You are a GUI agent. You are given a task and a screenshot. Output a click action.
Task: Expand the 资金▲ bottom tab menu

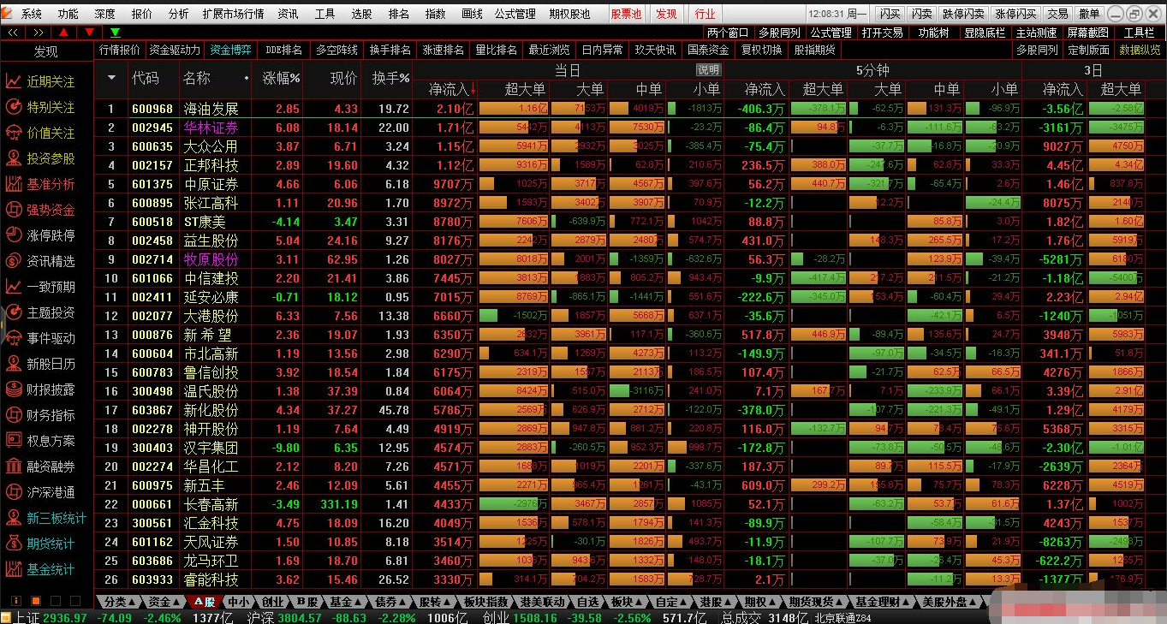(164, 602)
